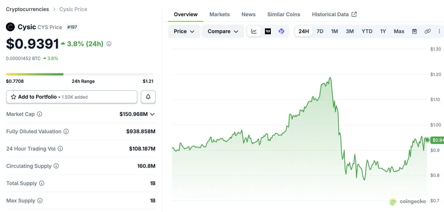Select the 7D time range
The image size is (444, 212).
(x=320, y=31)
